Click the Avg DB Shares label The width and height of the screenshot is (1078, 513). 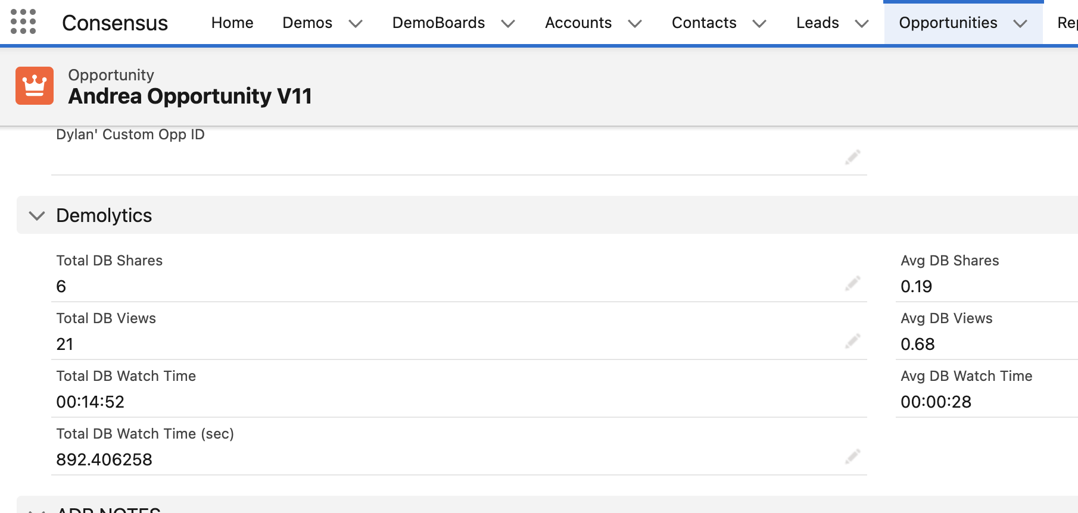tap(950, 261)
